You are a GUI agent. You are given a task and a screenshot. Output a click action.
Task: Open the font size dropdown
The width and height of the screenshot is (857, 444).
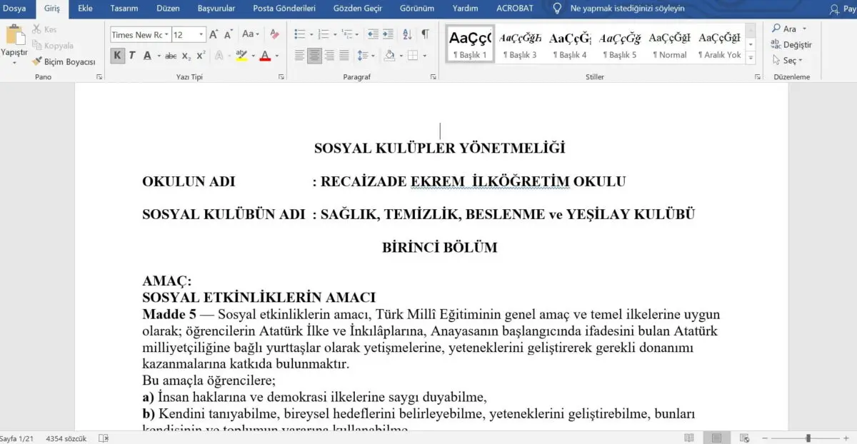point(202,34)
